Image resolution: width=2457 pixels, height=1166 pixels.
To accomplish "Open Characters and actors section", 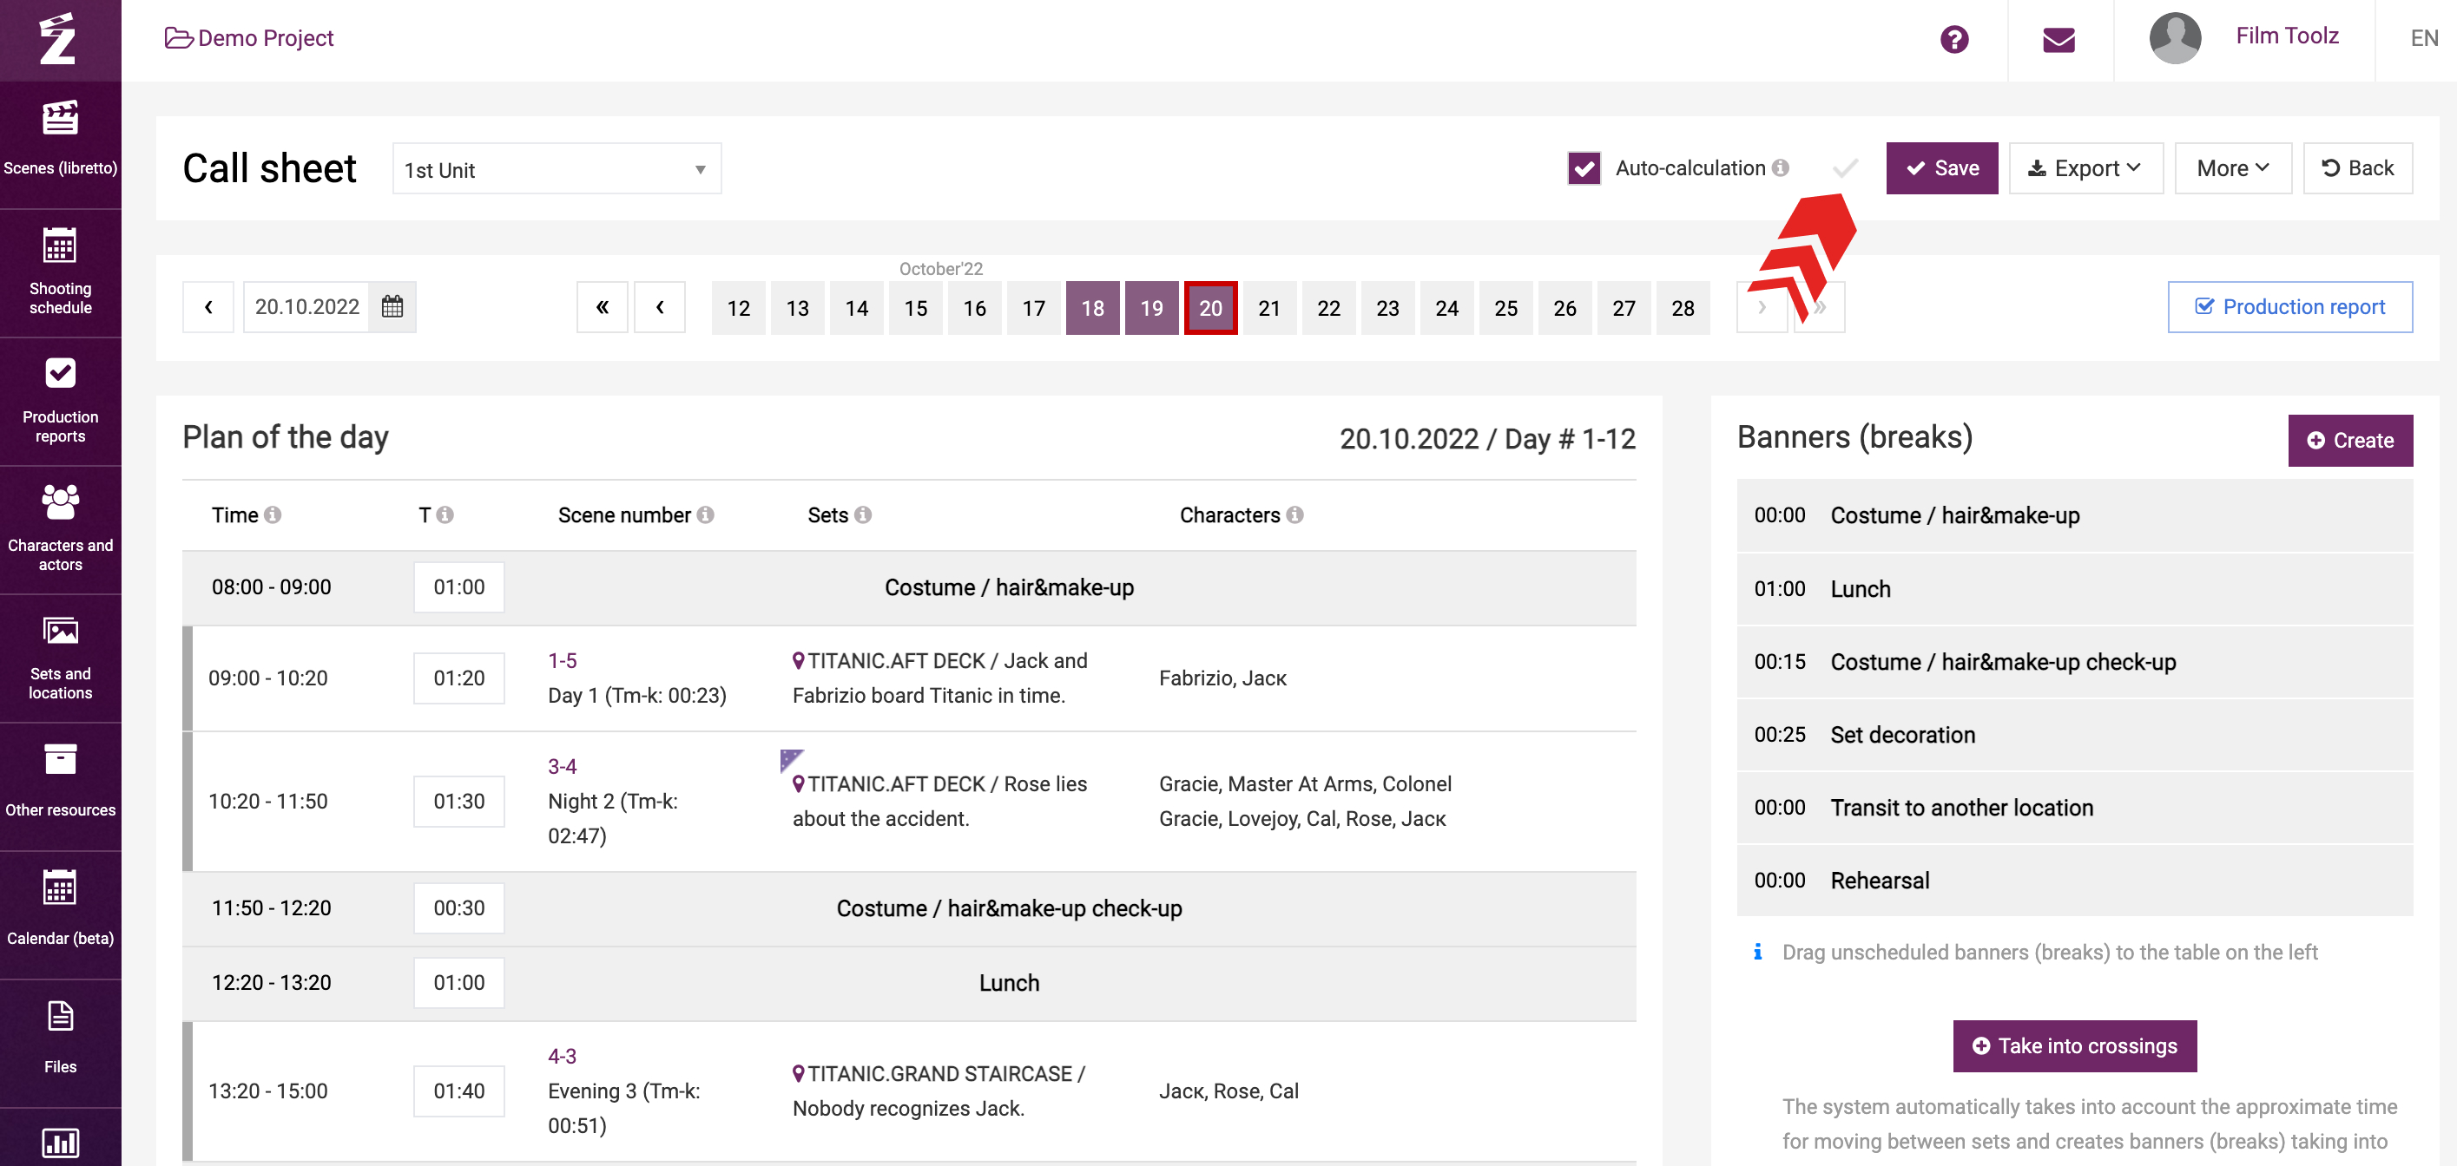I will coord(60,529).
